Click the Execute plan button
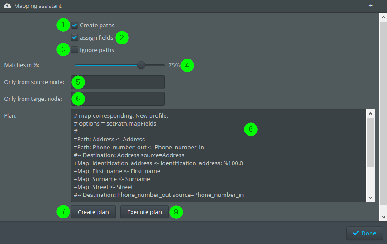 pyautogui.click(x=144, y=212)
